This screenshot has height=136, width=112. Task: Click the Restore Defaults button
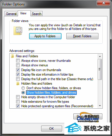[88, 117]
